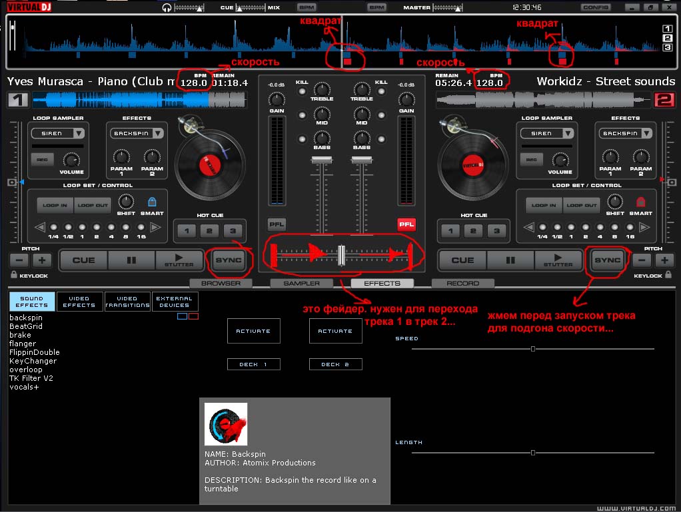Select the Video Effects tab
681x512 pixels.
pyautogui.click(x=79, y=302)
